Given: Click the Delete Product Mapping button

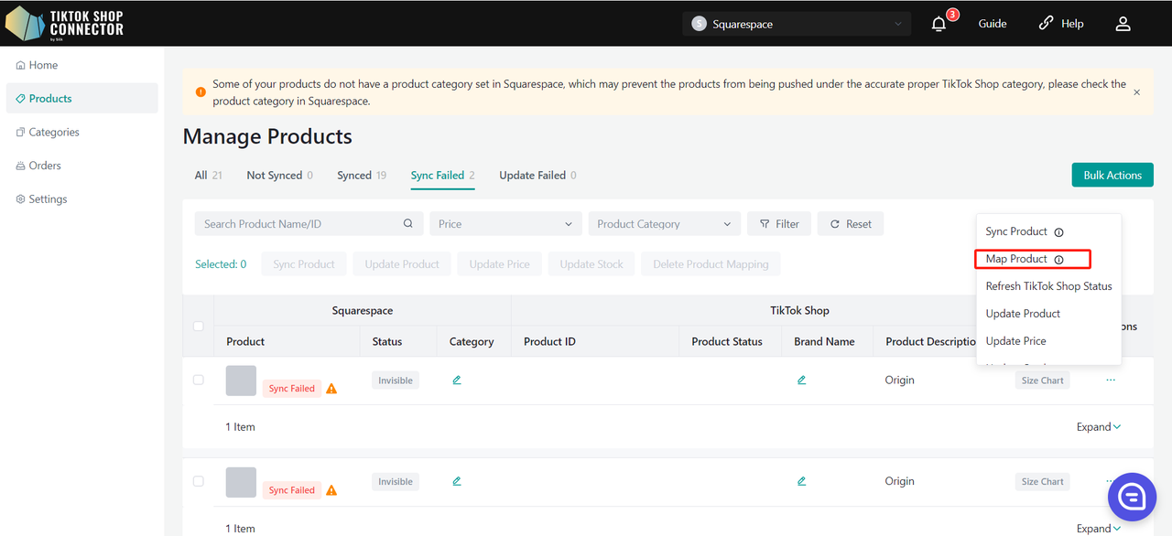Looking at the screenshot, I should point(711,264).
